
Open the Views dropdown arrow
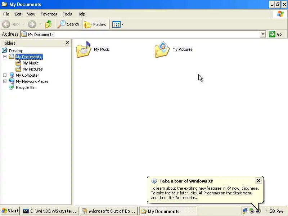122,24
